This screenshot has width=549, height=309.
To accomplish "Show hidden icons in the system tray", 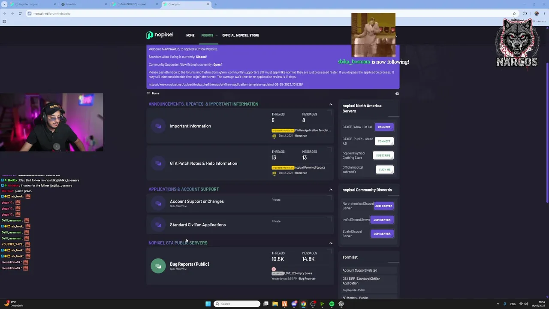I will tap(498, 304).
